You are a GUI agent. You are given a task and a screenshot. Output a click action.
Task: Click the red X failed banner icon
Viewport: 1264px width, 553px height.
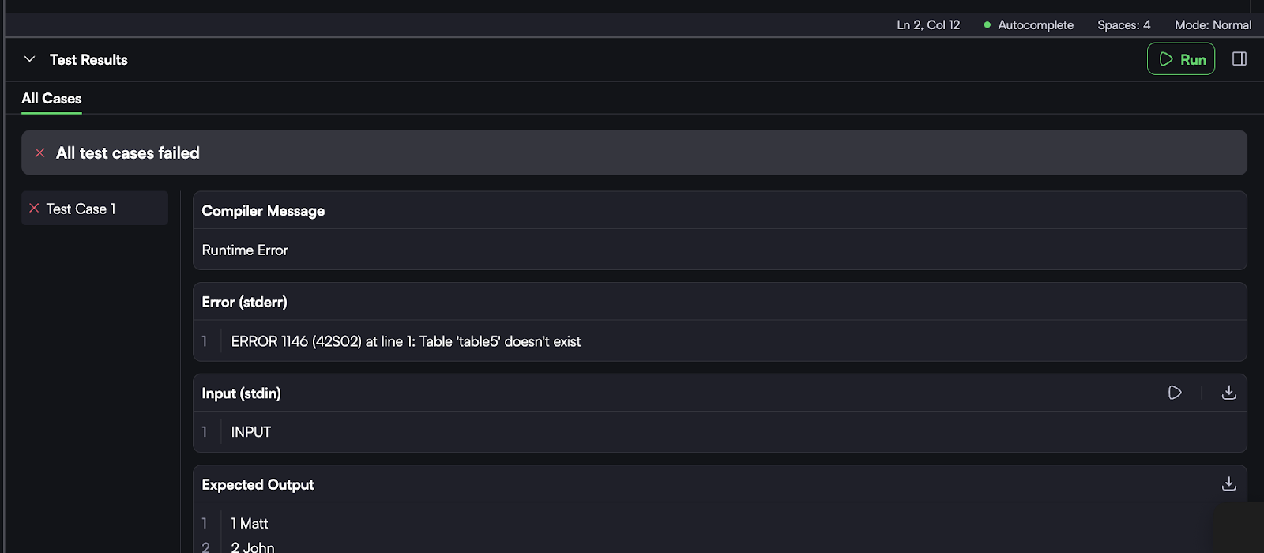tap(39, 153)
